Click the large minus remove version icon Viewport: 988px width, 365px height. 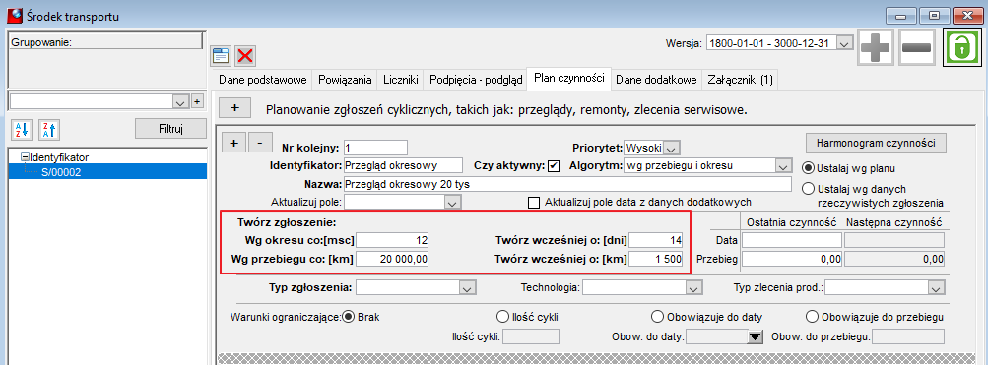coord(917,47)
